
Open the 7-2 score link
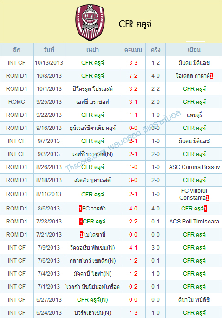point(133,76)
